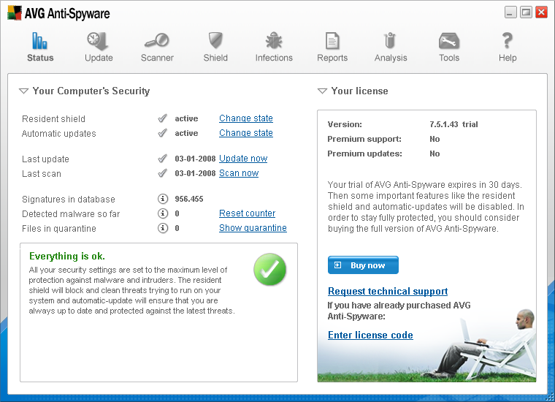Screen dimensions: 555x402
Task: Open the Analysis section
Action: point(391,47)
